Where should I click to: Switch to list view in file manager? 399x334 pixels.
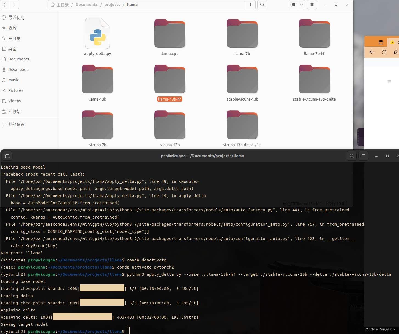tap(294, 5)
